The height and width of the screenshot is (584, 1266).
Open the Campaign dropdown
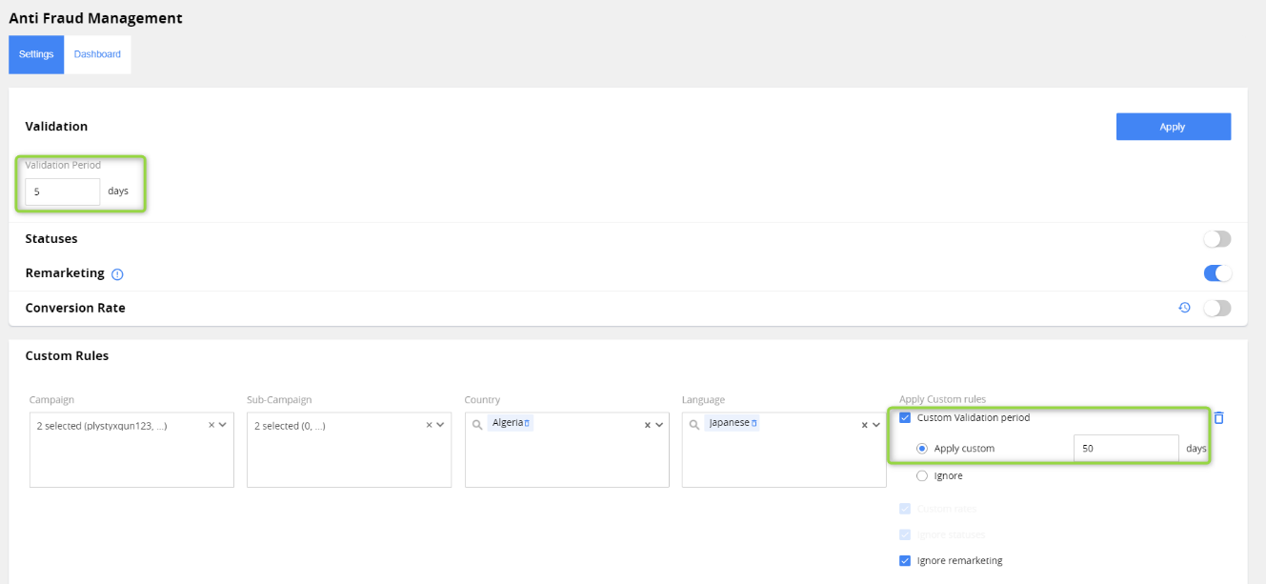(222, 425)
